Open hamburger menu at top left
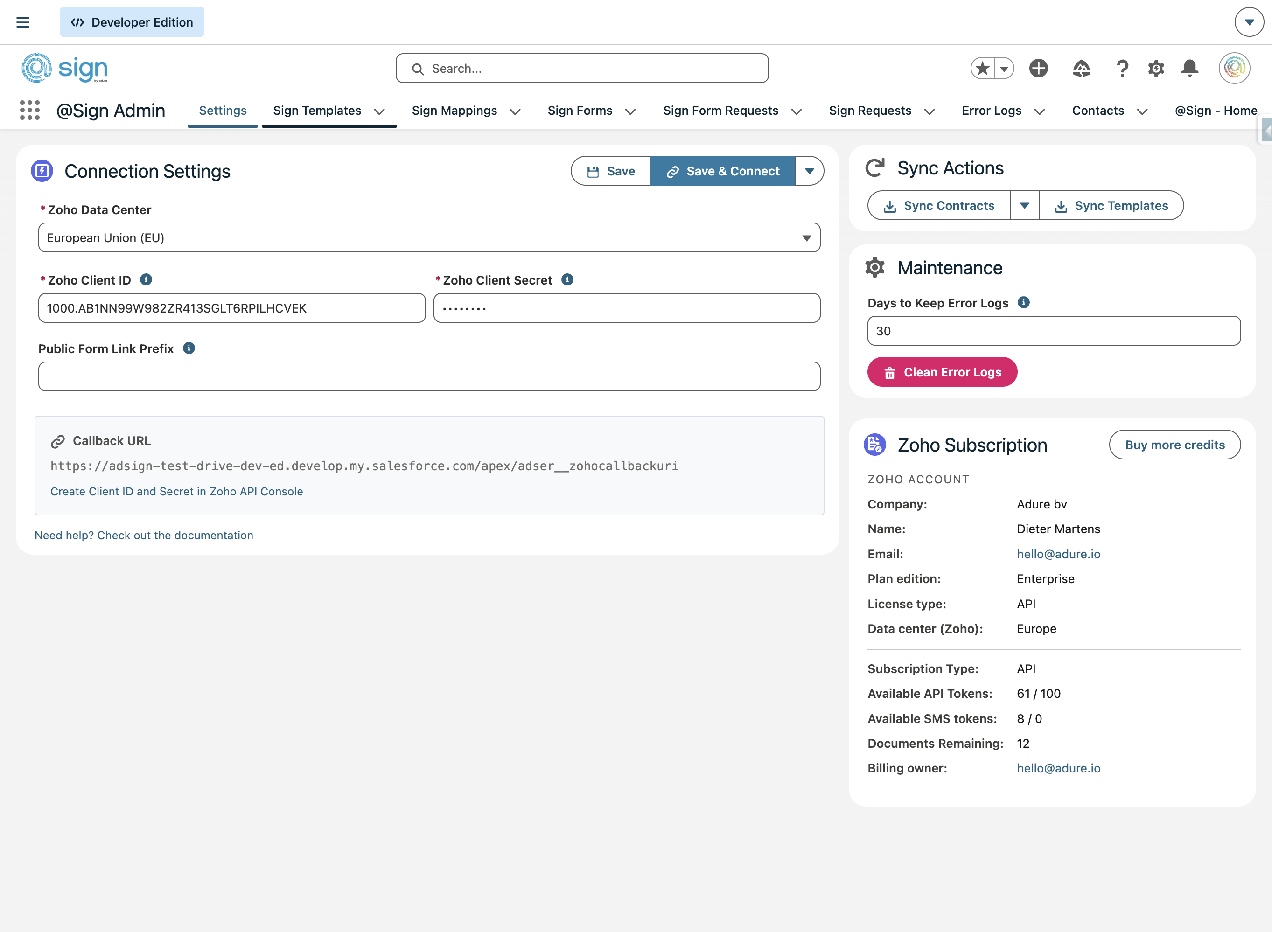1272x932 pixels. (x=22, y=22)
